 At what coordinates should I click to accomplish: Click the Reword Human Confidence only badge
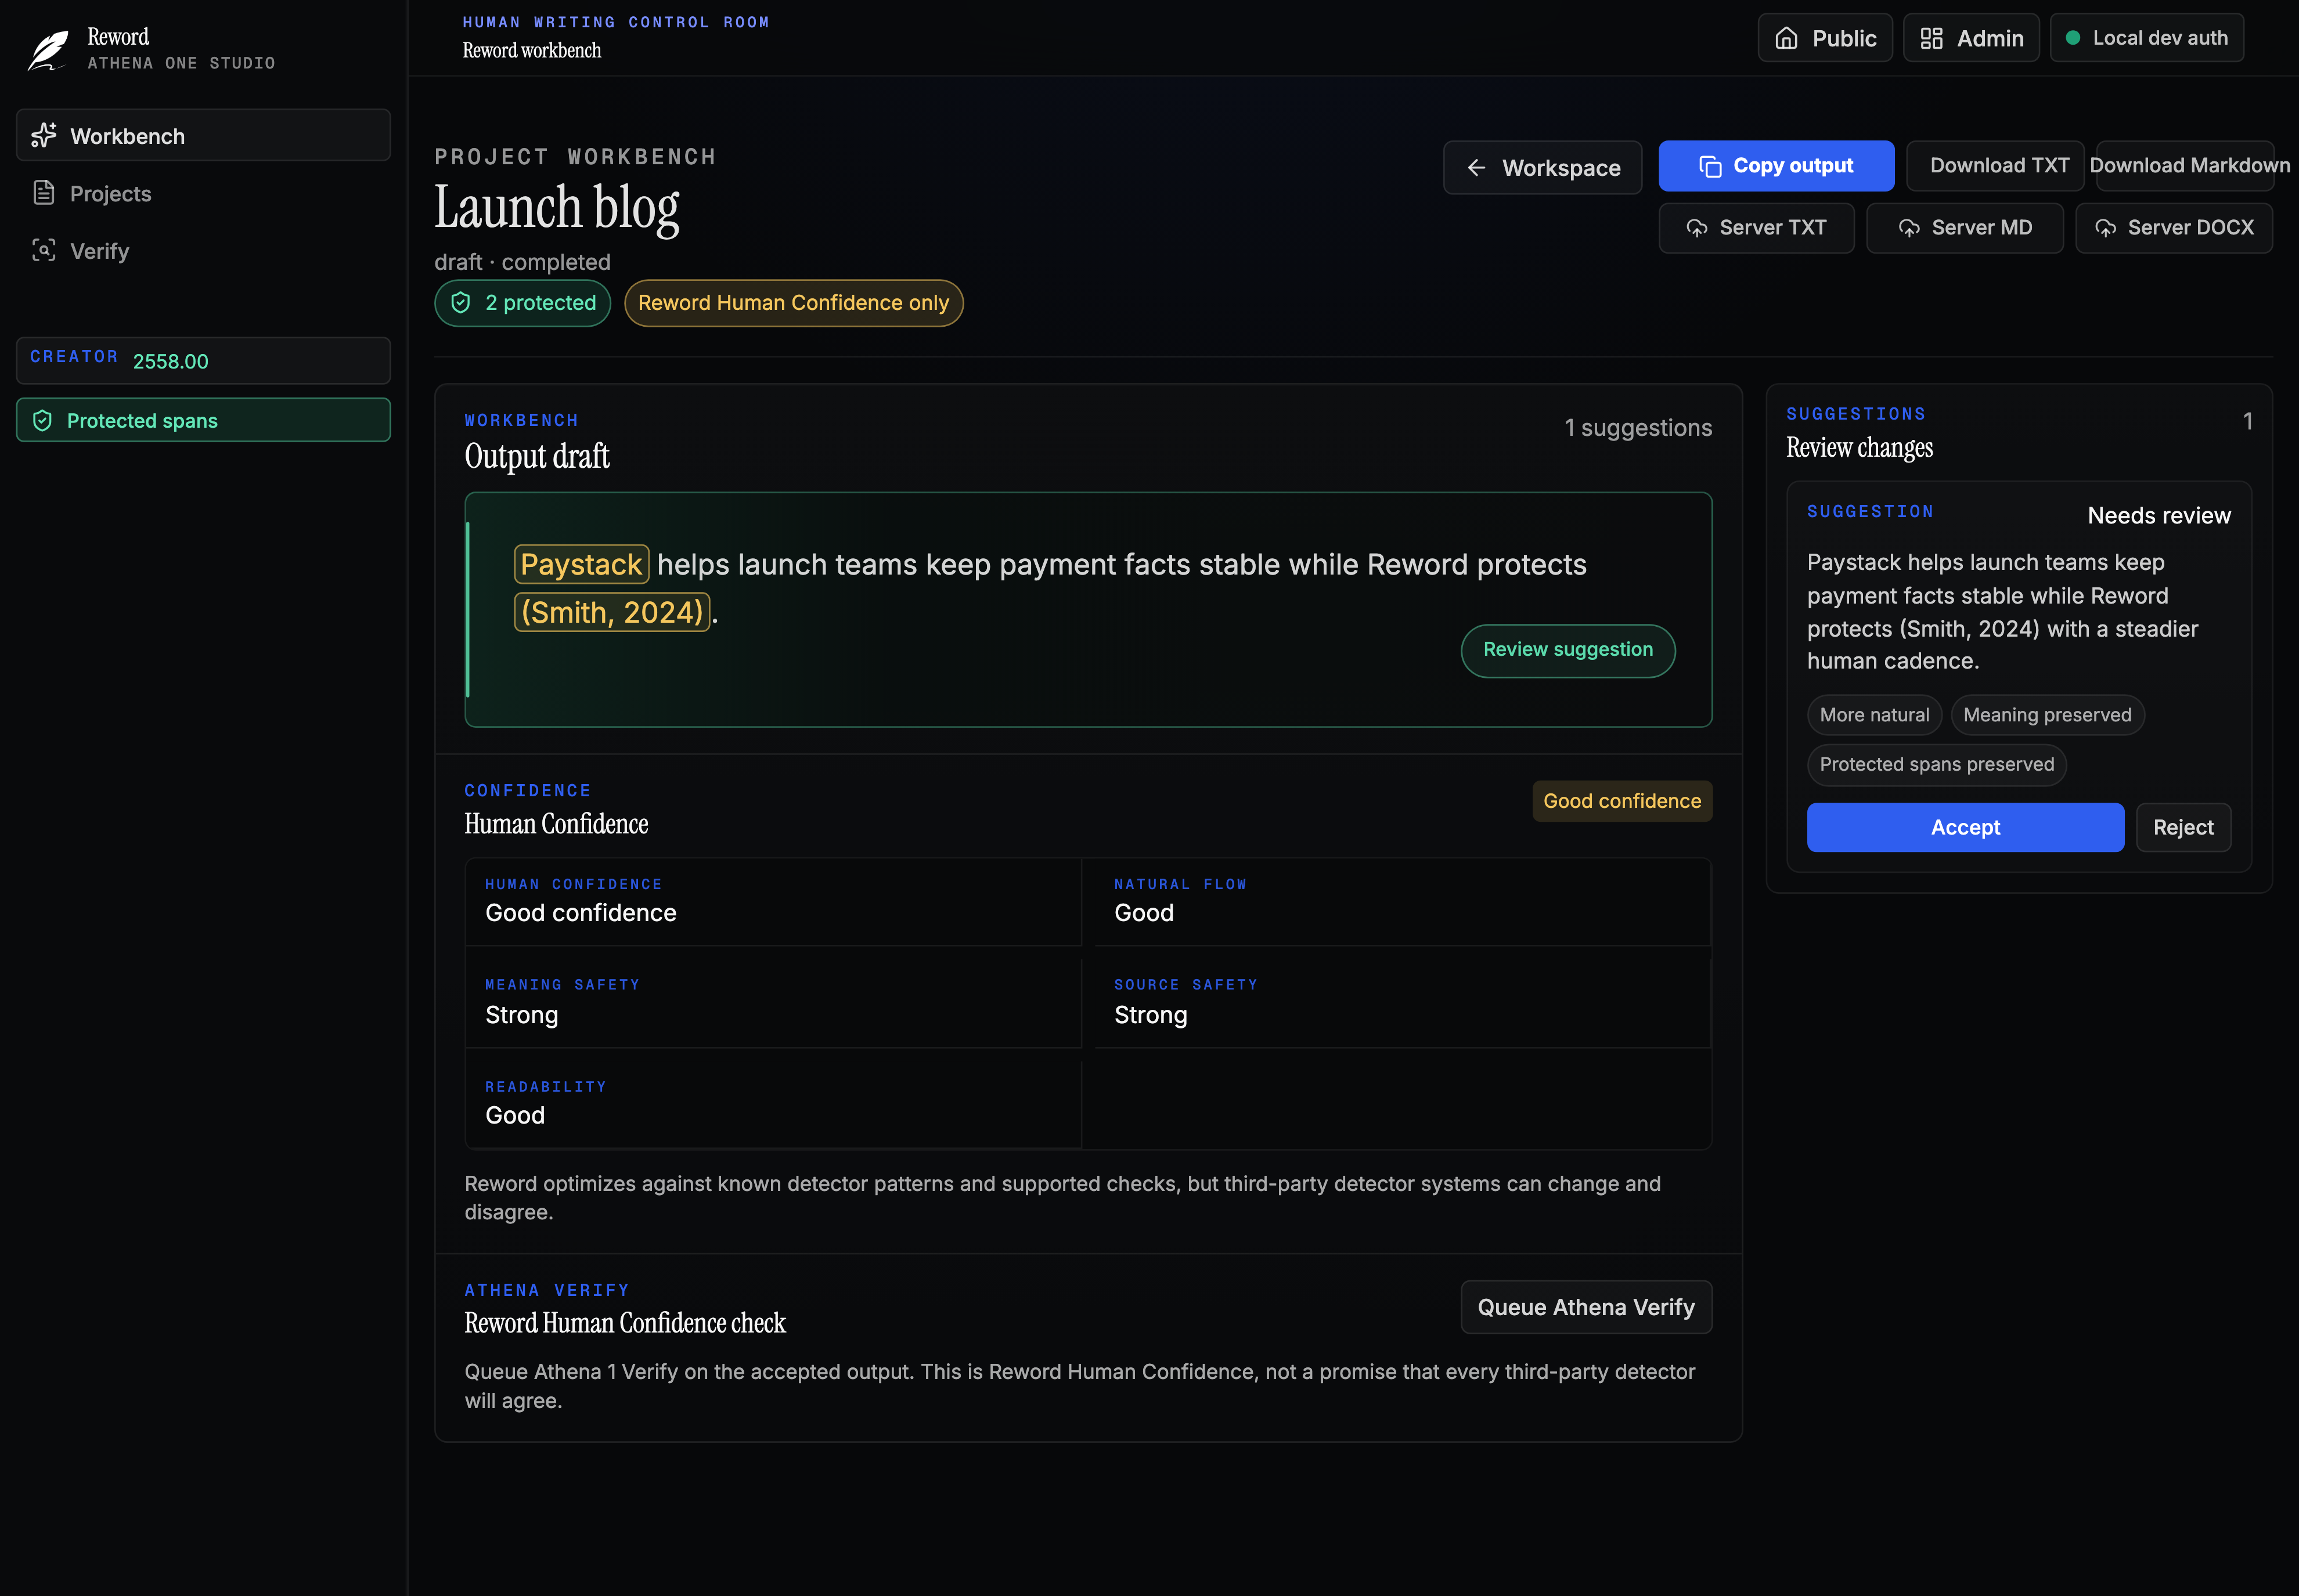794,302
